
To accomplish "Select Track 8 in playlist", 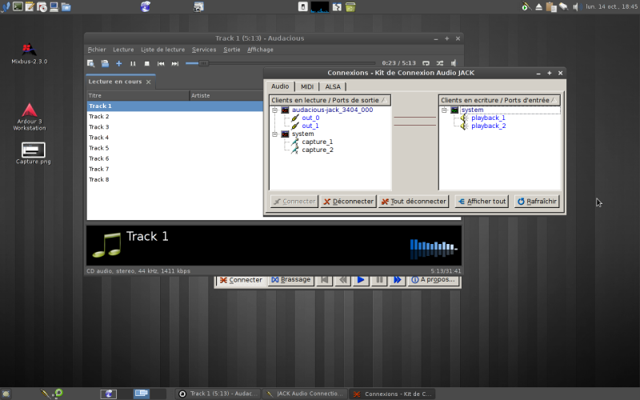I will click(x=175, y=179).
